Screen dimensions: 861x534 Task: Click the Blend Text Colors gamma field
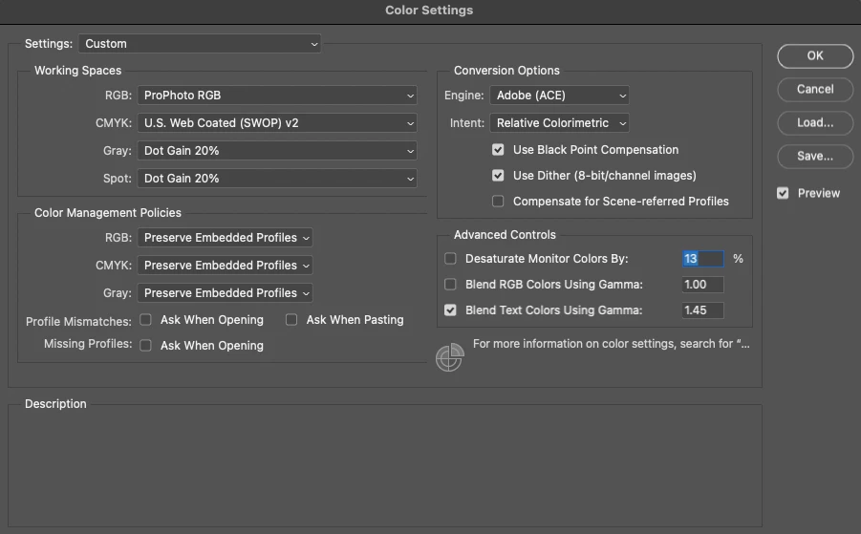pyautogui.click(x=702, y=310)
